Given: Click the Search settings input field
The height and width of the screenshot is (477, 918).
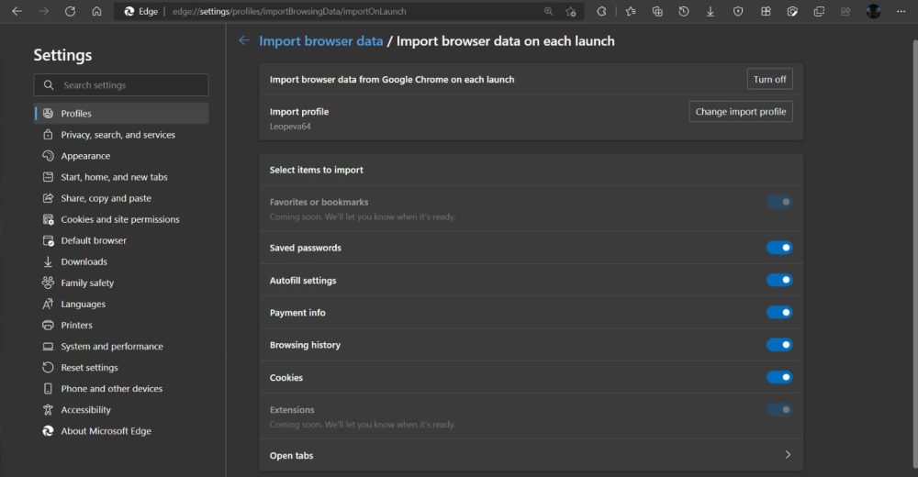Looking at the screenshot, I should coord(129,85).
